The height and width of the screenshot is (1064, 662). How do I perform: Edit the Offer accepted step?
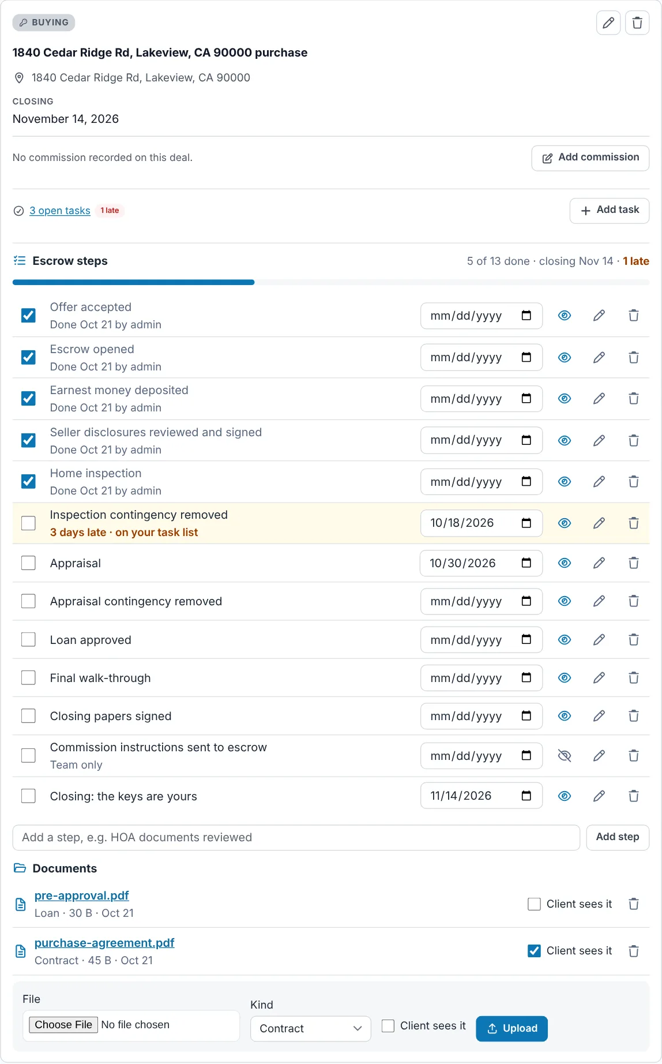pos(599,316)
